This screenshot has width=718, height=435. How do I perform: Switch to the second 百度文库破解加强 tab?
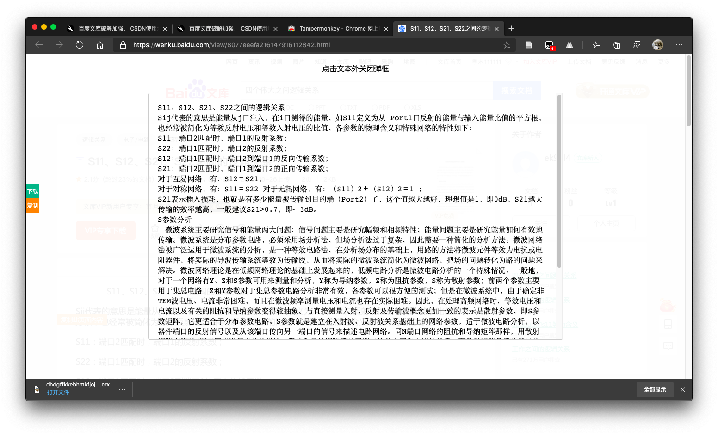coord(227,29)
